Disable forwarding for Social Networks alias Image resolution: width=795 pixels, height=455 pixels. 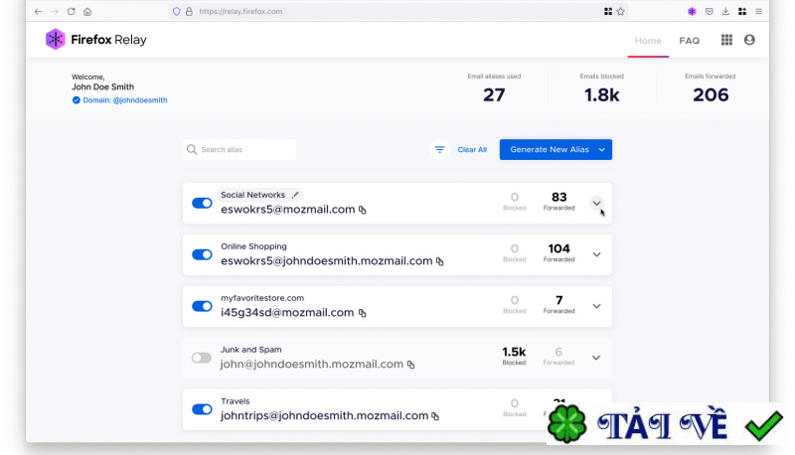tap(202, 204)
